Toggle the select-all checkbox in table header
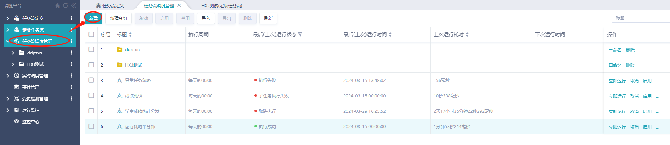This screenshot has height=145, width=670. [91, 34]
